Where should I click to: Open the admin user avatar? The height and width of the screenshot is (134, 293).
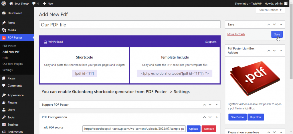tap(286, 3)
